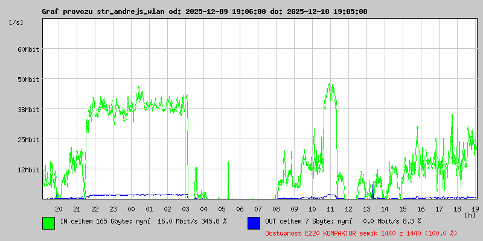Click the '[/s]' unit label

[16, 22]
